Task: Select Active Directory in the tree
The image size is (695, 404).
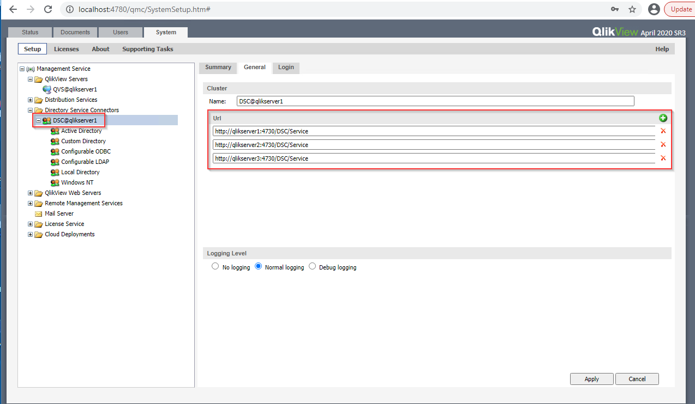Action: [81, 131]
